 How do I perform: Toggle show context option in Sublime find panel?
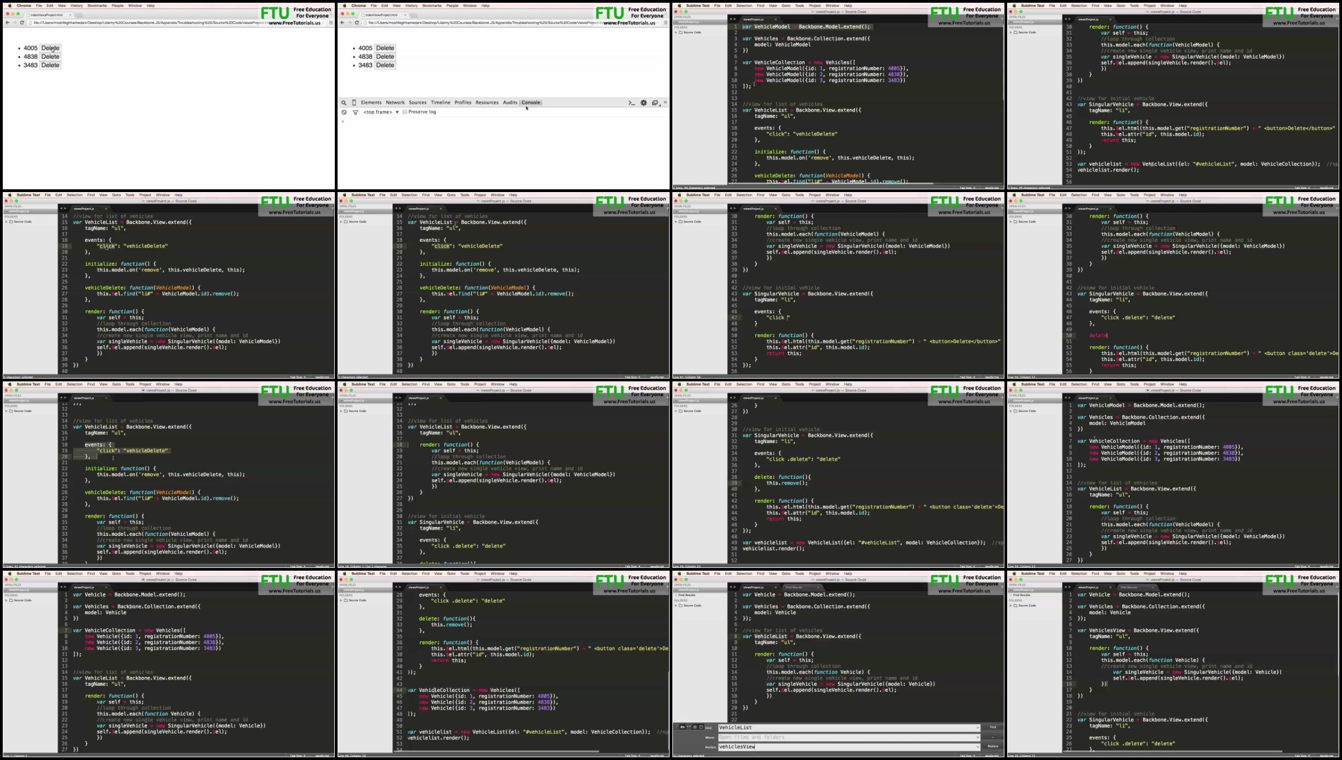coord(695,727)
